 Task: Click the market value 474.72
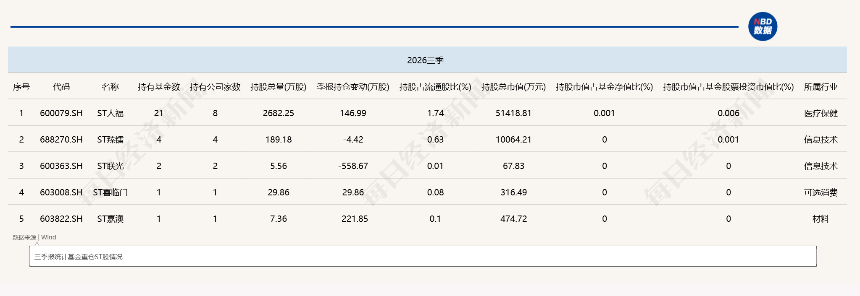tap(513, 219)
